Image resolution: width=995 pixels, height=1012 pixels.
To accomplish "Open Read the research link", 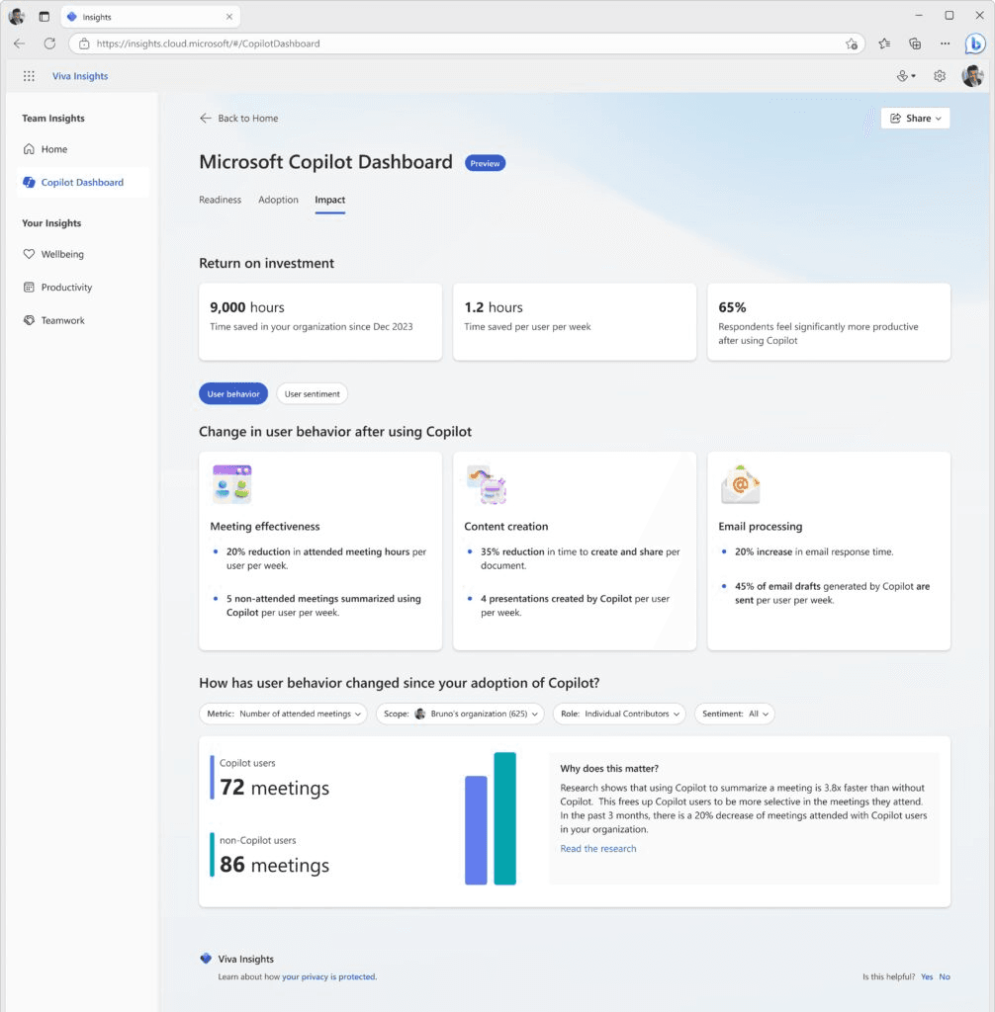I will coord(598,849).
